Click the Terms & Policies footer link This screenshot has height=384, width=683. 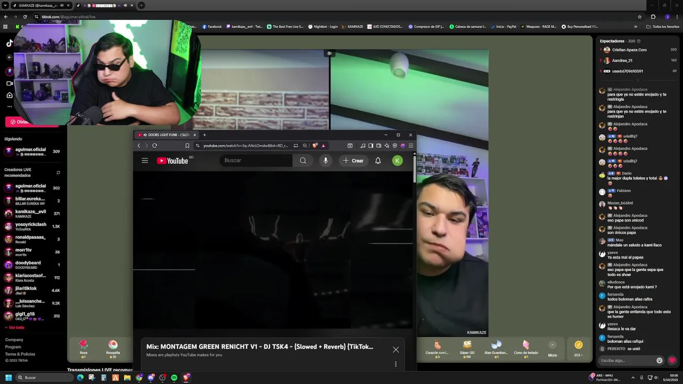[x=20, y=354]
